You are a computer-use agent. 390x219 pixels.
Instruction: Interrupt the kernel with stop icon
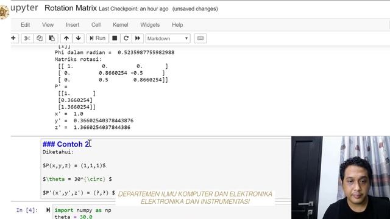tap(115, 38)
